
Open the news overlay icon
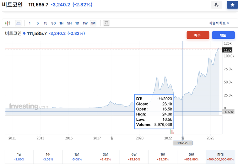pyautogui.click(x=106, y=23)
